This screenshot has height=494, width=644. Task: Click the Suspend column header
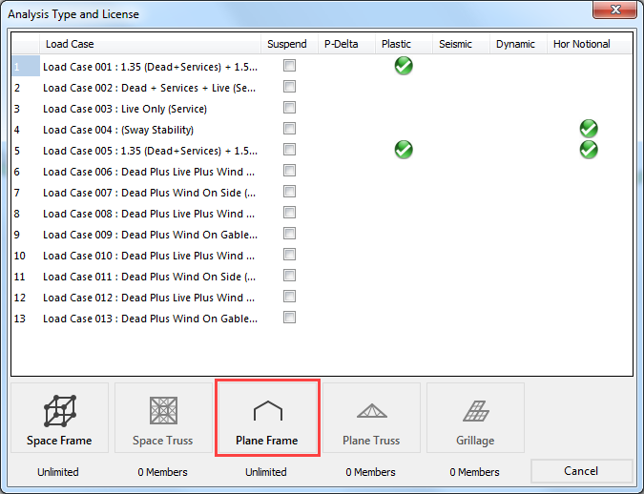[x=287, y=44]
